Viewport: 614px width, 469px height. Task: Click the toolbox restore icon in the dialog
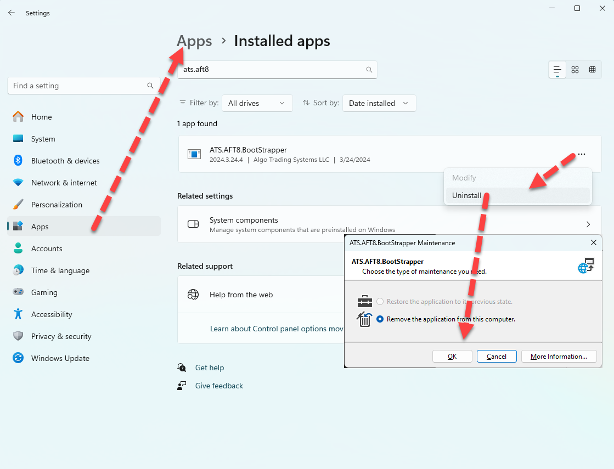point(364,302)
